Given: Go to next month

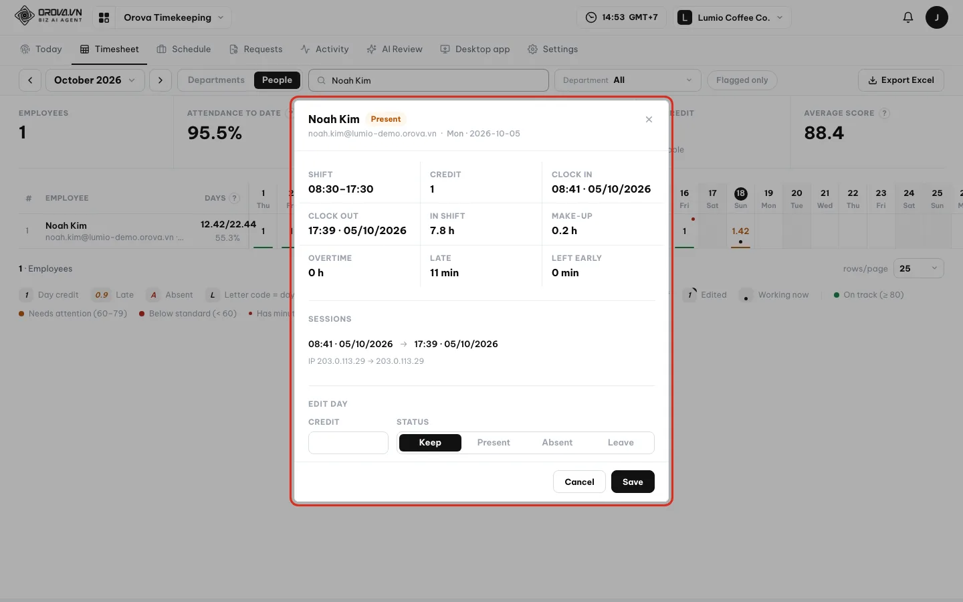Looking at the screenshot, I should 160,80.
